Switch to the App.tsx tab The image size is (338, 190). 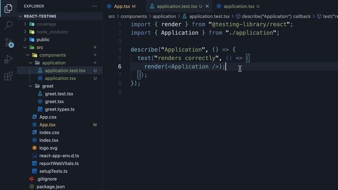pyautogui.click(x=122, y=6)
